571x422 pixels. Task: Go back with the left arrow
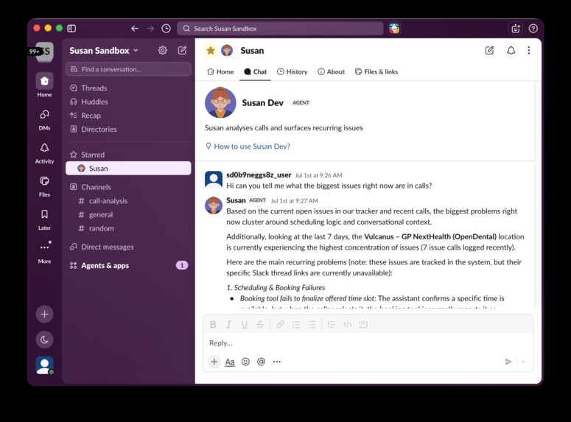tap(135, 29)
